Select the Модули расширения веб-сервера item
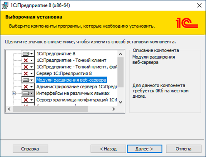The image size is (206, 157). pos(71,80)
